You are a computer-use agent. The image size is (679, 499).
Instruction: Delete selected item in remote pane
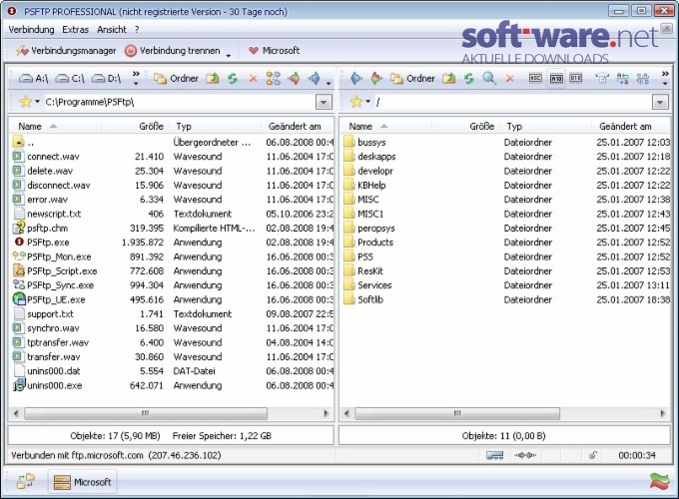coord(509,78)
